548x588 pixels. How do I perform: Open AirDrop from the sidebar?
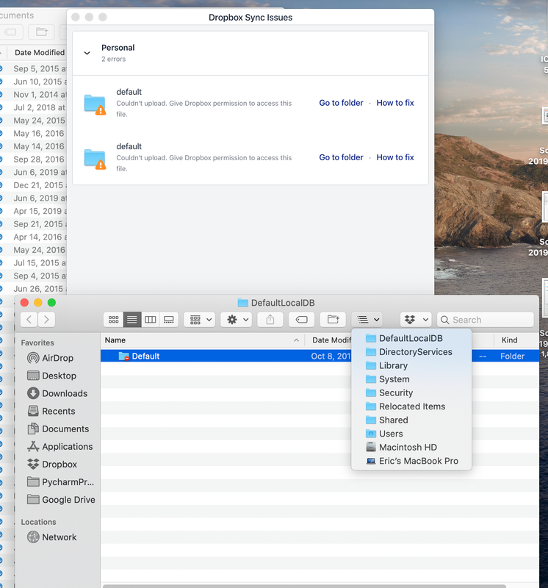coord(57,358)
